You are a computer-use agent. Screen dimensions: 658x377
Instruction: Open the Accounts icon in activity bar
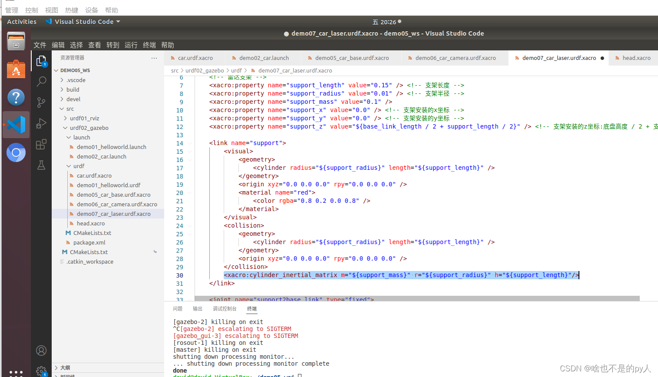41,351
